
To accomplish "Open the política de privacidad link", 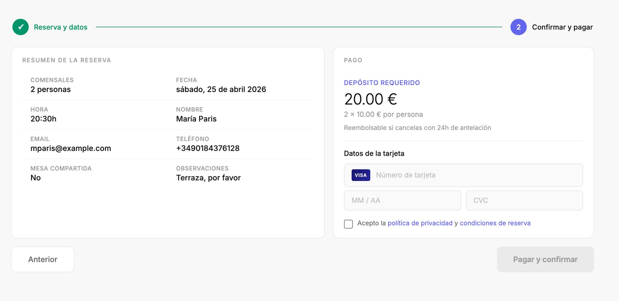I will [x=420, y=223].
